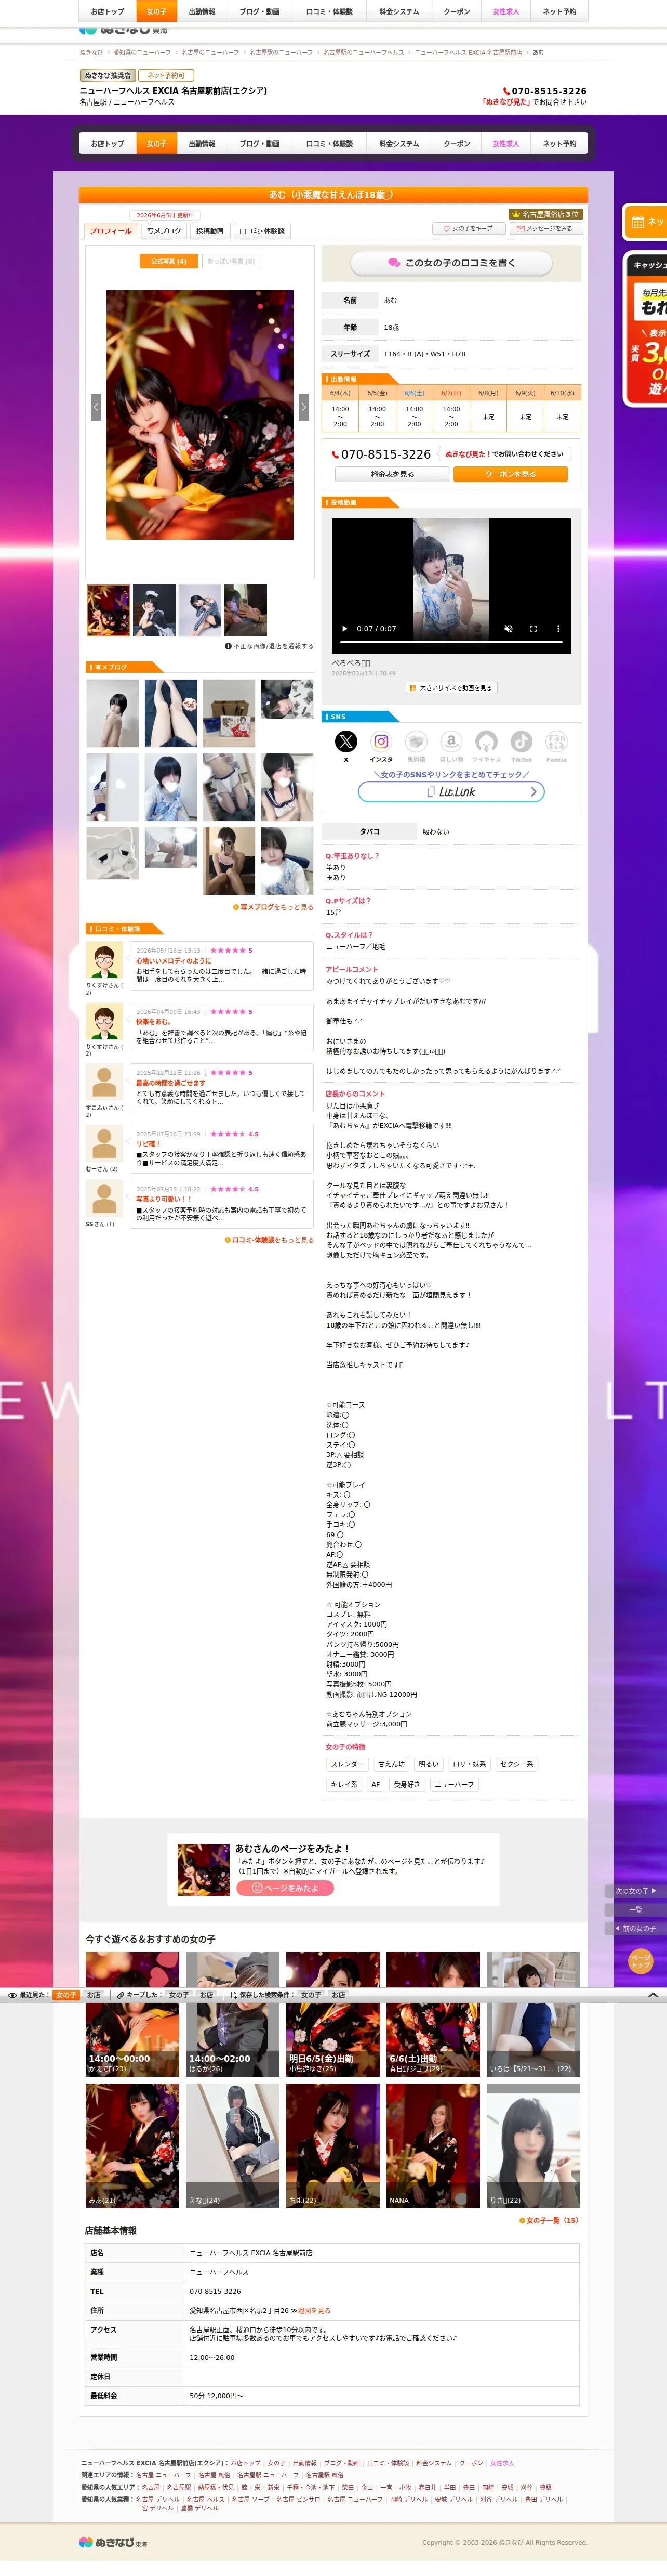Open the 一覧 side button
Image resolution: width=667 pixels, height=2576 pixels.
(635, 1909)
